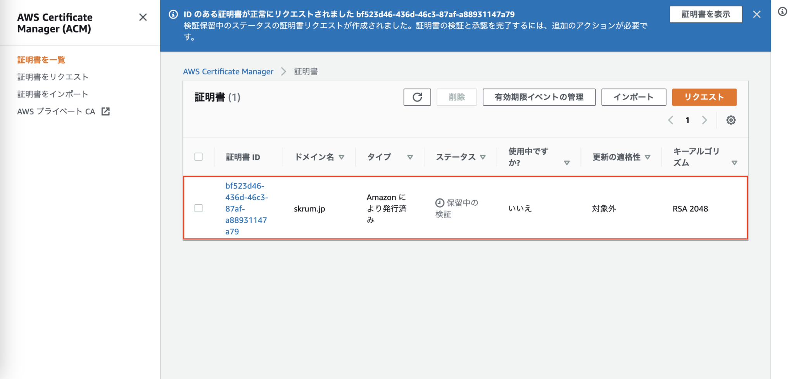Sort by ドメイン名 using its dropdown arrow
794x379 pixels.
tap(342, 157)
